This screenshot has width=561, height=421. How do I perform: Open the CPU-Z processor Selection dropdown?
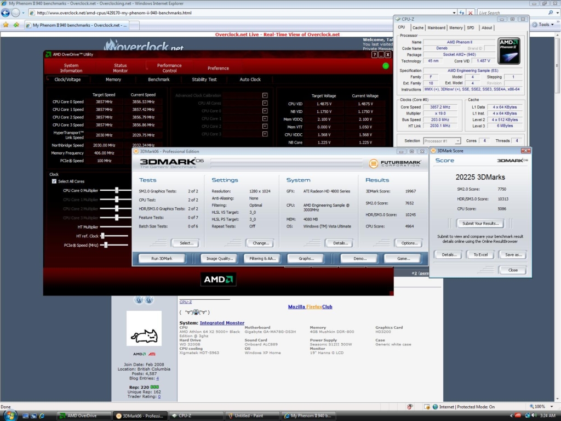click(457, 141)
